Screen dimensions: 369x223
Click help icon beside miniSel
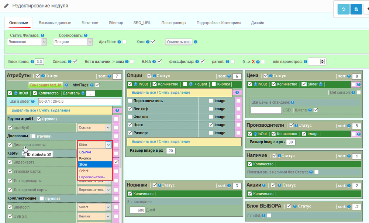pyautogui.click(x=263, y=216)
